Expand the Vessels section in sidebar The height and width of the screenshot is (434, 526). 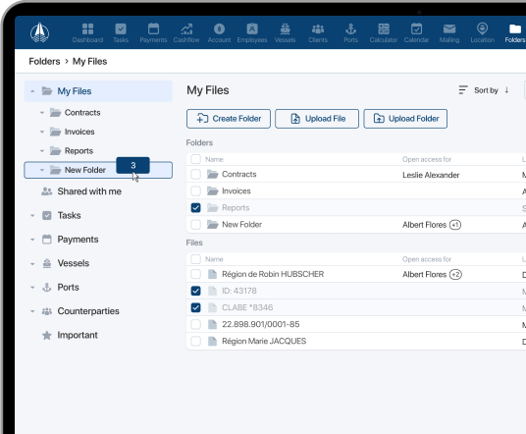(32, 264)
